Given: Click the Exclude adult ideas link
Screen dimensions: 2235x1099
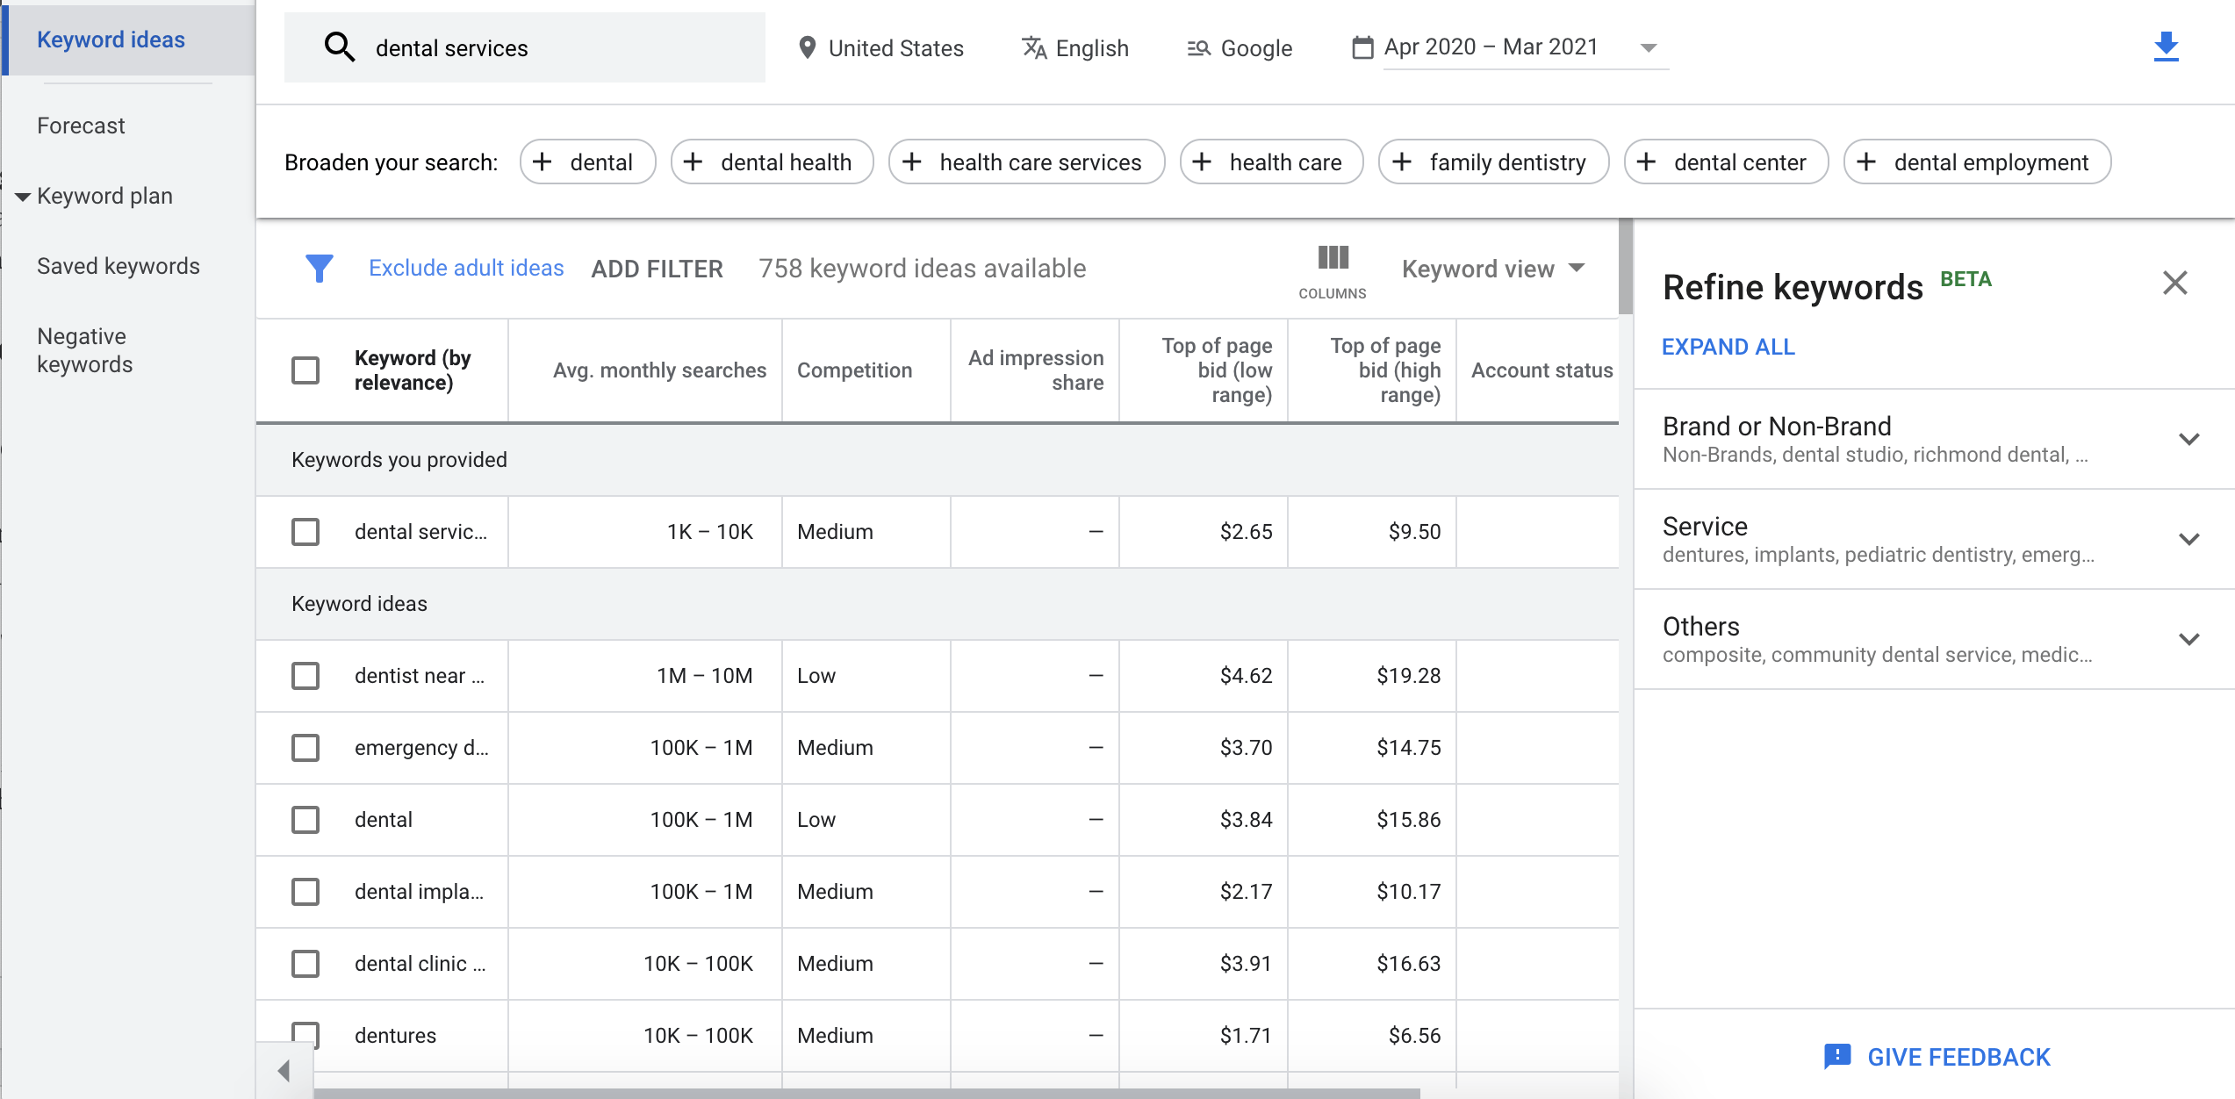Looking at the screenshot, I should tap(465, 268).
